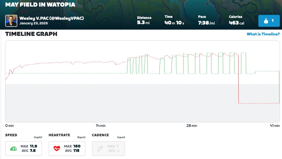Click the Pace value '7:38 /mi'

point(206,23)
